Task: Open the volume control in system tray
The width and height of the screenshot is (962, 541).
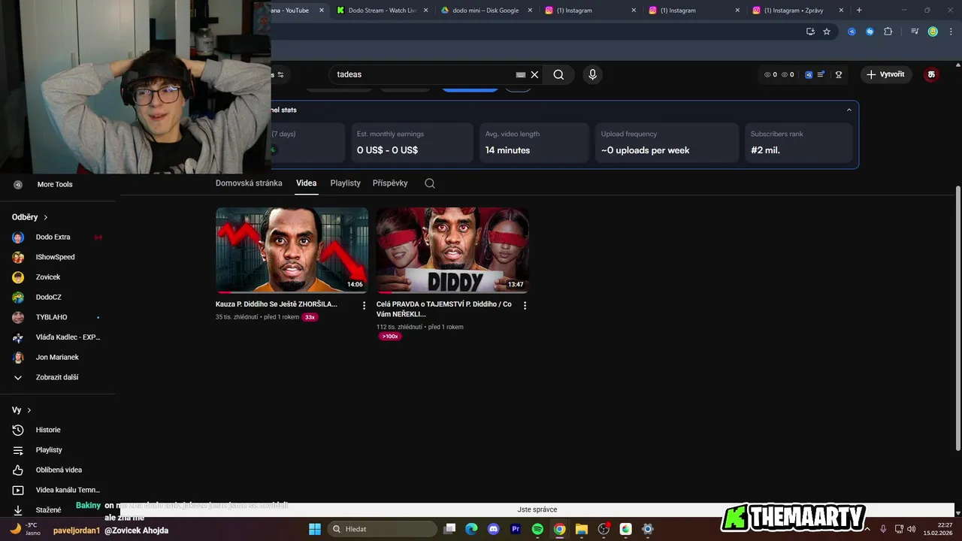Action: [x=911, y=529]
